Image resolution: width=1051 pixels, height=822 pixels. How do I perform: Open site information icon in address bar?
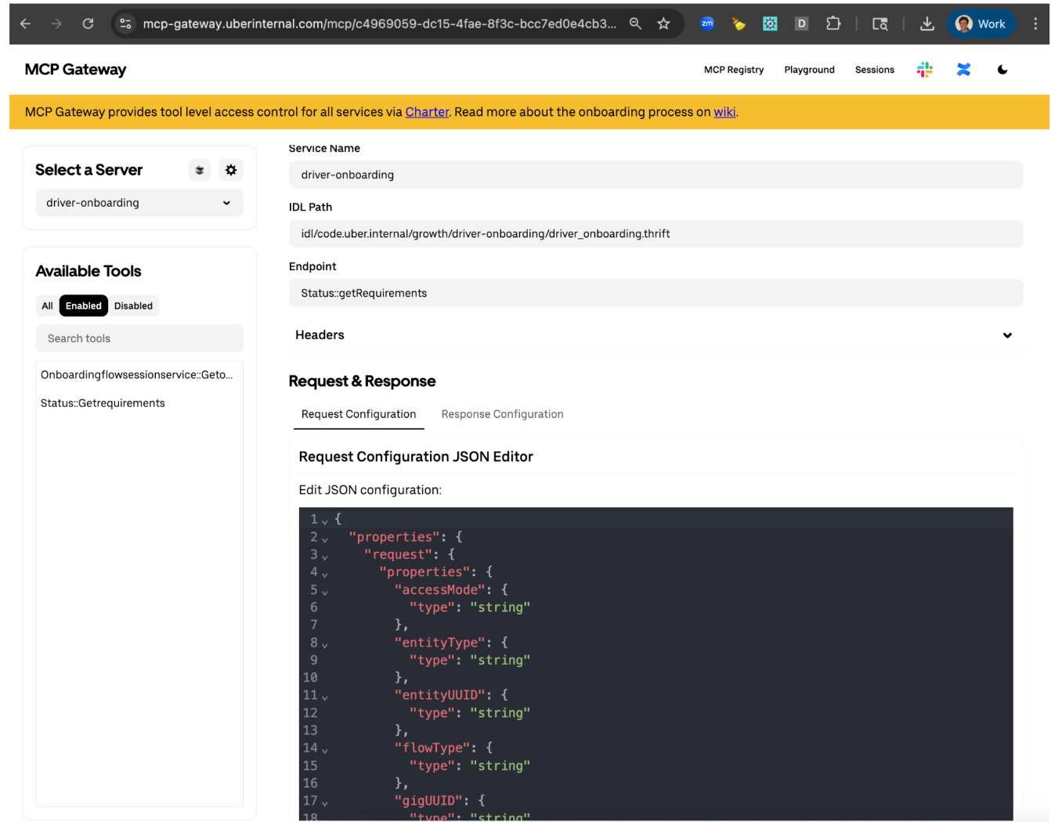[x=125, y=23]
